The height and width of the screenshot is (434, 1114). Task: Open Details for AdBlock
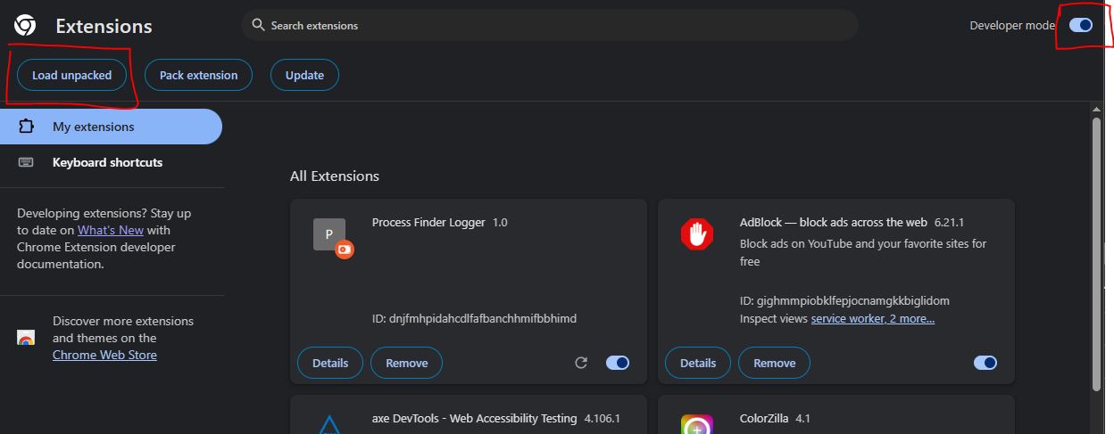pyautogui.click(x=698, y=363)
